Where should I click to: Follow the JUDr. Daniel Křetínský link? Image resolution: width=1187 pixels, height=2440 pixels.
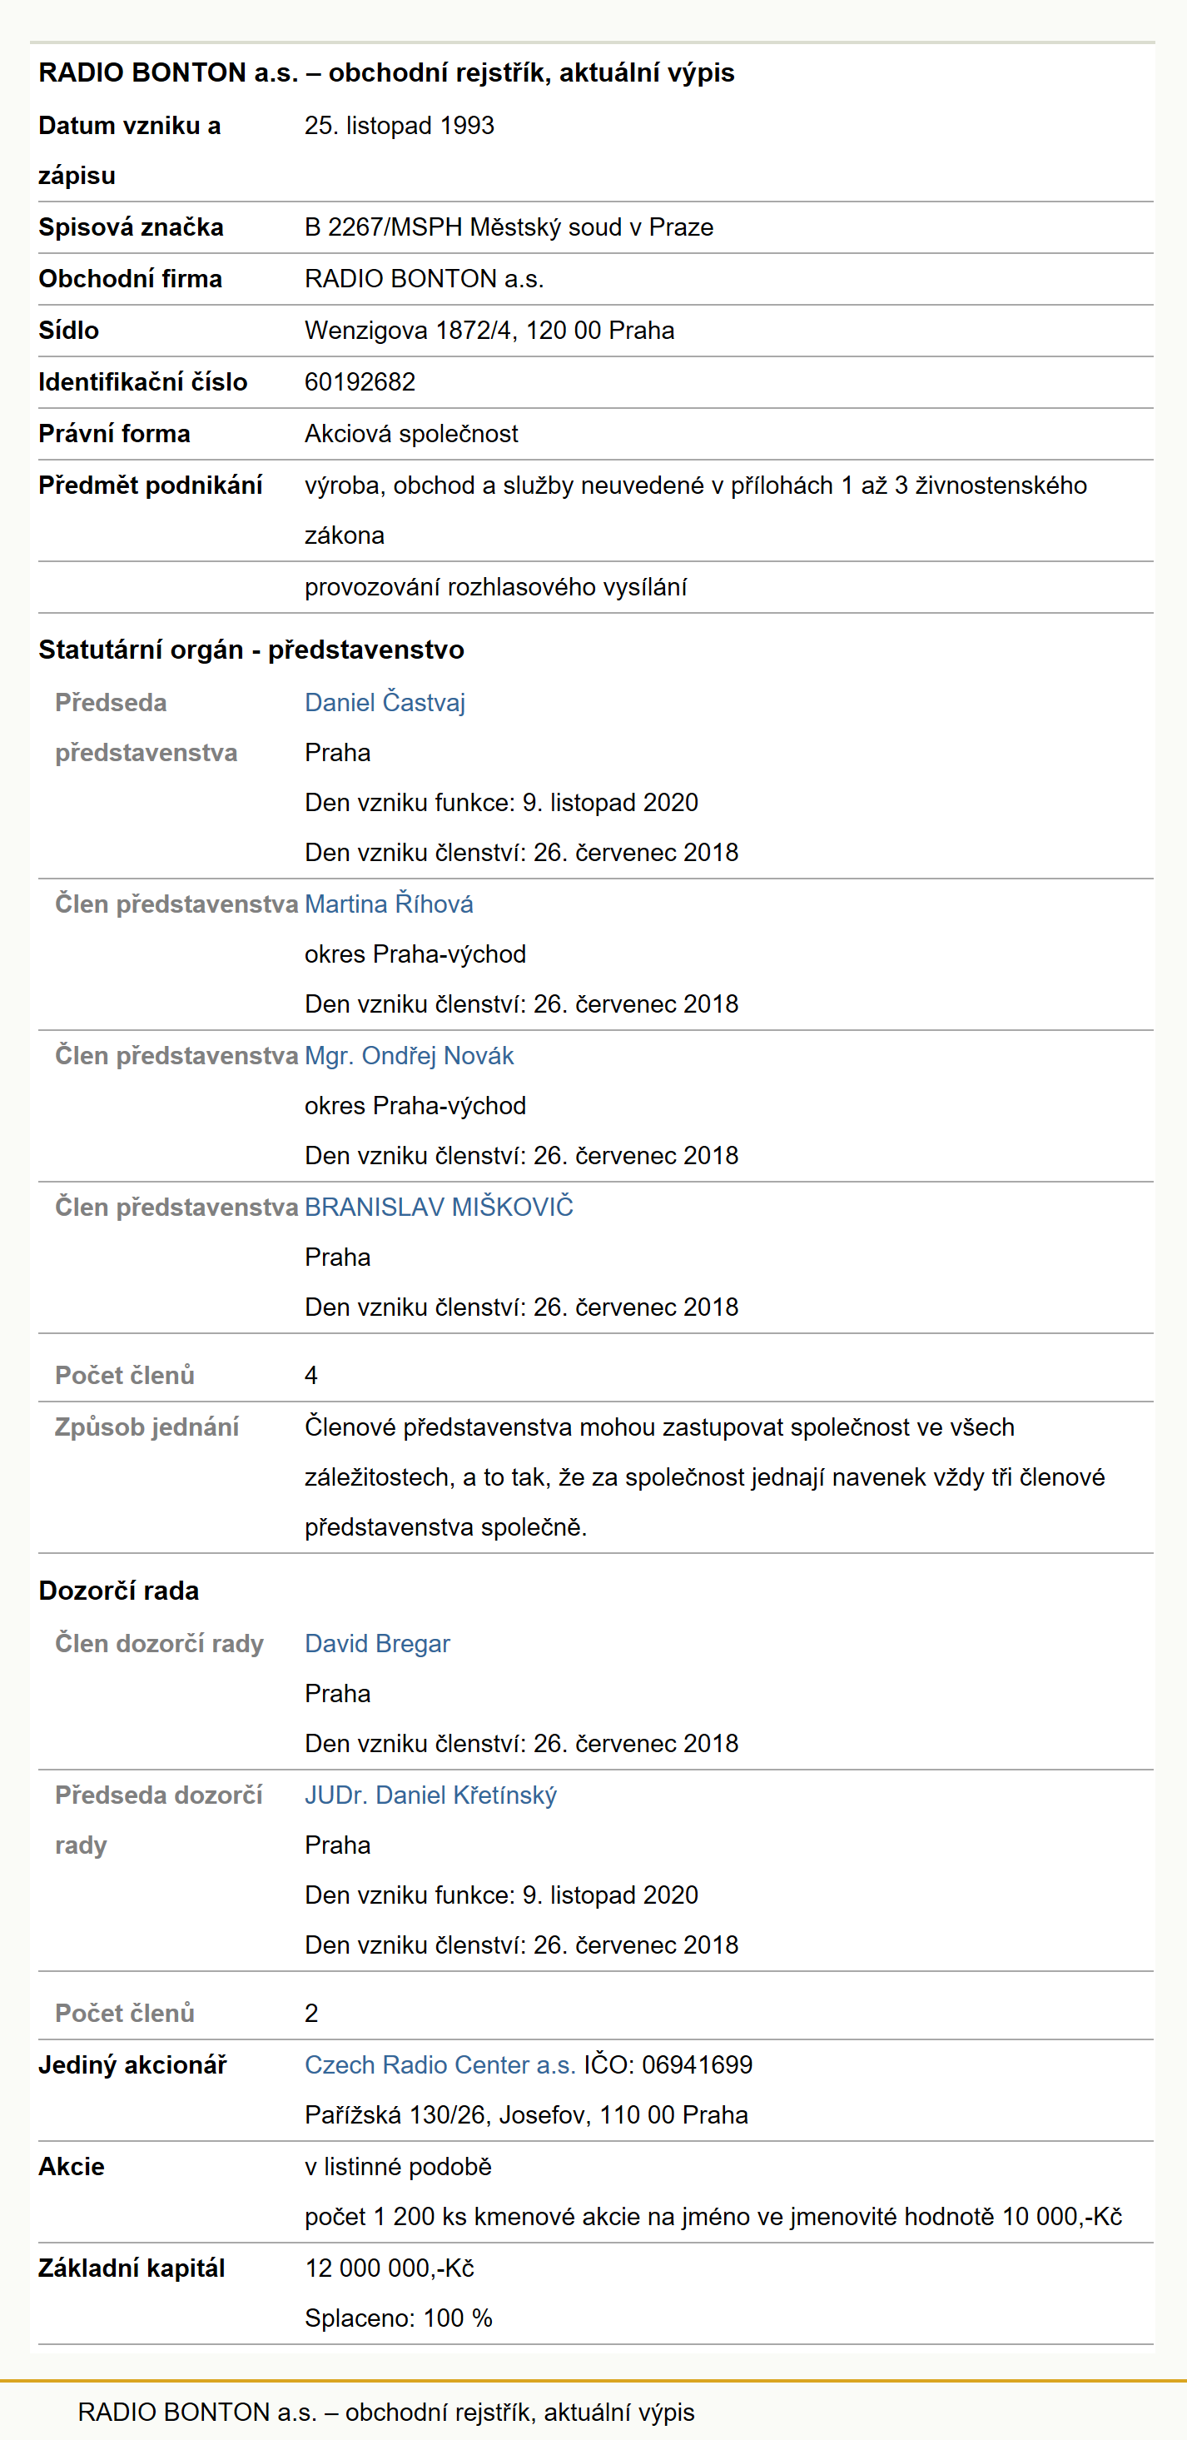click(x=430, y=1795)
